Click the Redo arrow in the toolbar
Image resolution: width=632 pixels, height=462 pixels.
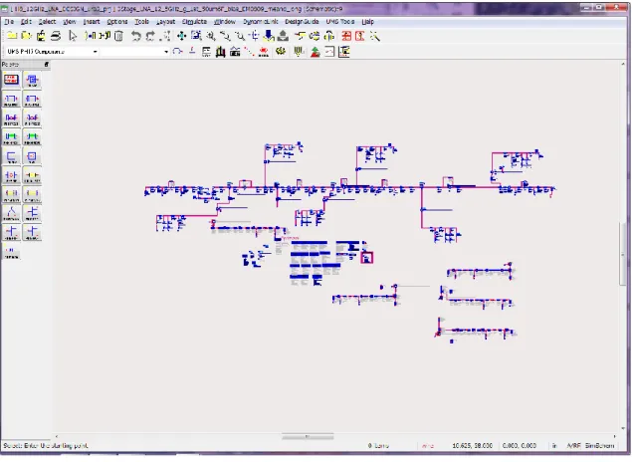tap(150, 36)
